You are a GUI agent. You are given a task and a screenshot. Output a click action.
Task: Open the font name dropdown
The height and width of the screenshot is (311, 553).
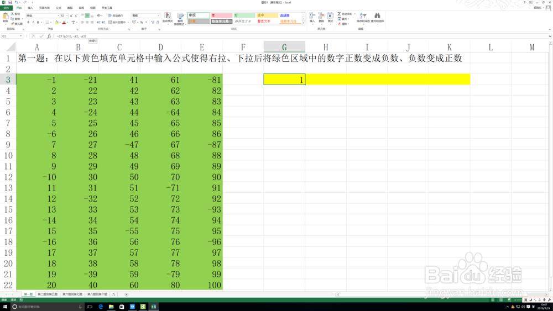(58, 15)
